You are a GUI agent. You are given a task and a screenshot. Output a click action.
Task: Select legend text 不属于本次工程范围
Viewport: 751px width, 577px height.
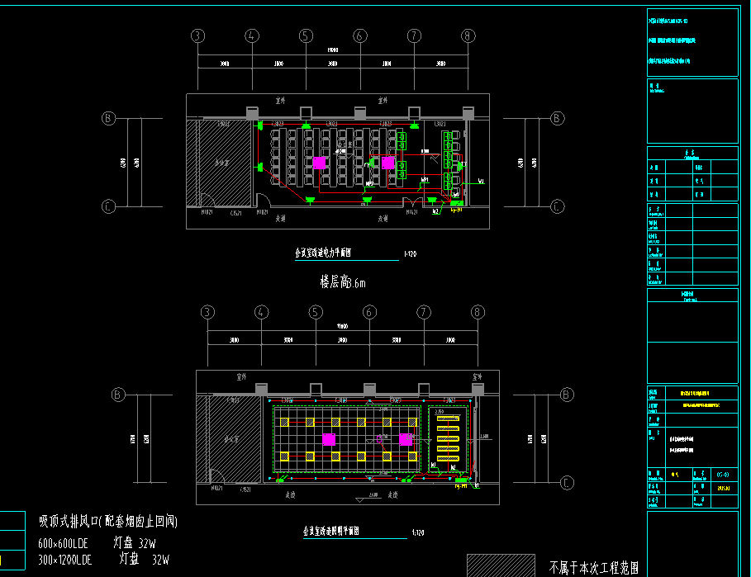[594, 568]
